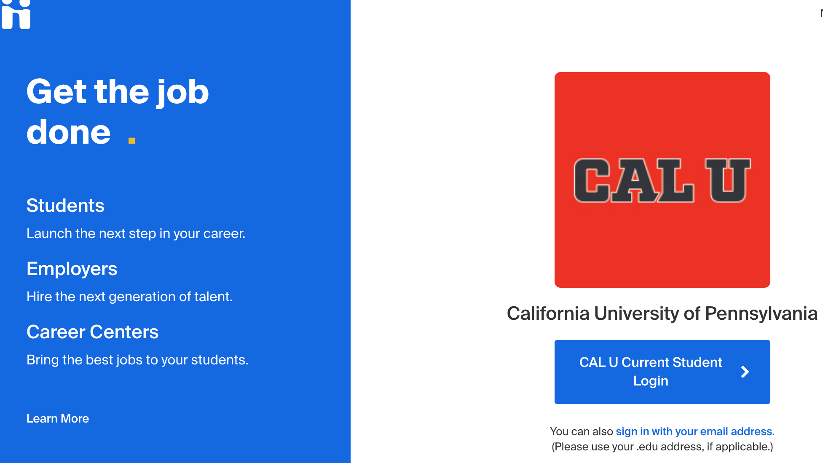Select the Employers heading

tap(72, 269)
